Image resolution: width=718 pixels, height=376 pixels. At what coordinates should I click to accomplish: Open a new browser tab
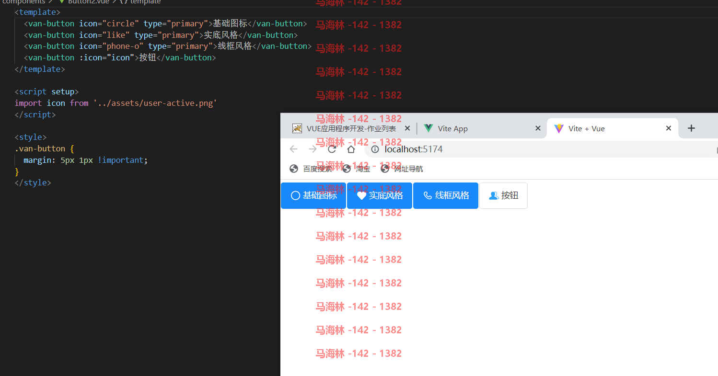click(x=691, y=128)
